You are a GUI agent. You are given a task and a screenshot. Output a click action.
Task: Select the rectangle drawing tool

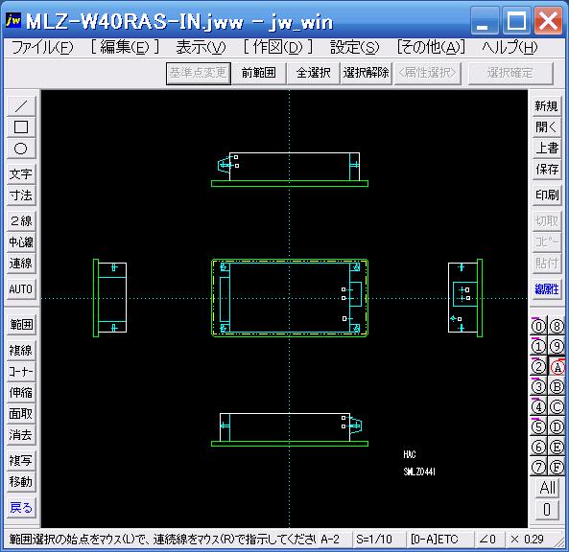(21, 127)
